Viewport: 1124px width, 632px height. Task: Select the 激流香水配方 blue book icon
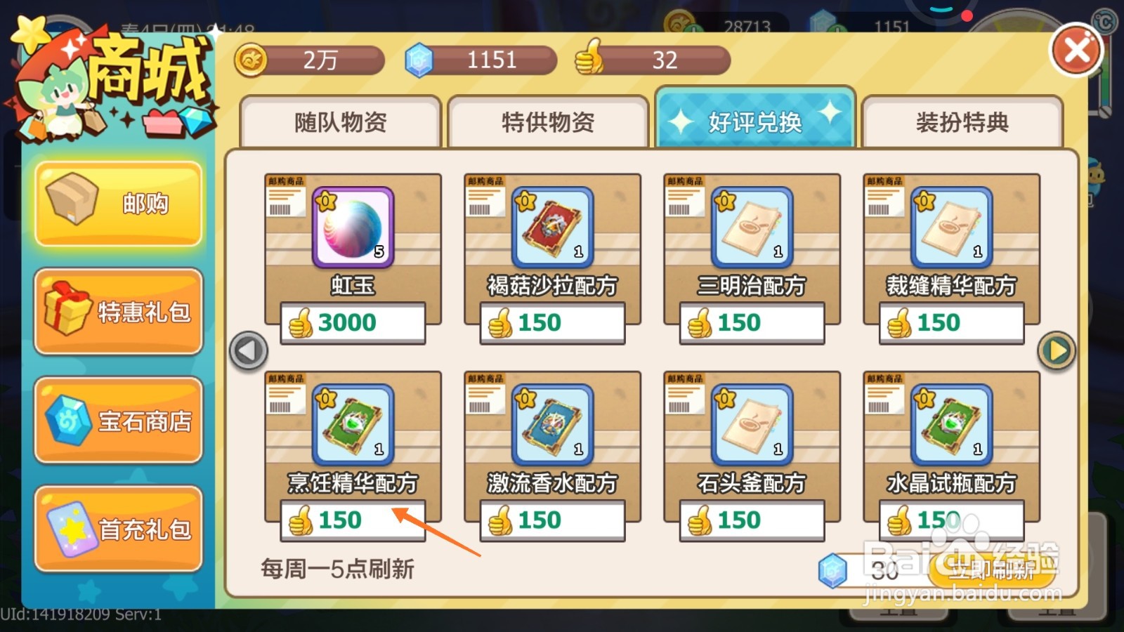click(552, 424)
